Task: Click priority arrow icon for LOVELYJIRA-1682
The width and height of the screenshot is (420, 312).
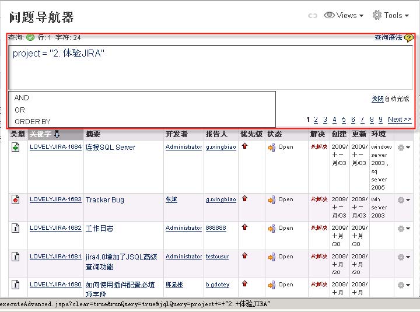Action: (244, 227)
